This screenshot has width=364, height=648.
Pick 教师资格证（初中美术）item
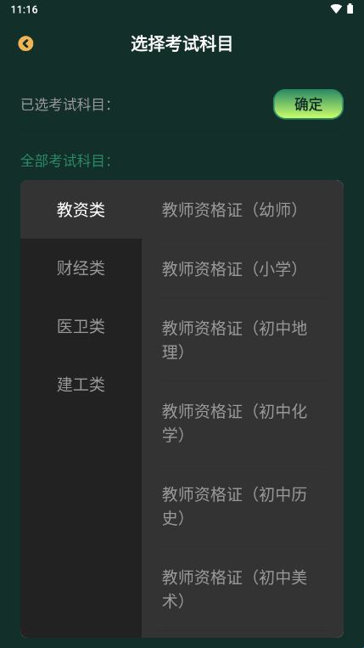243,589
